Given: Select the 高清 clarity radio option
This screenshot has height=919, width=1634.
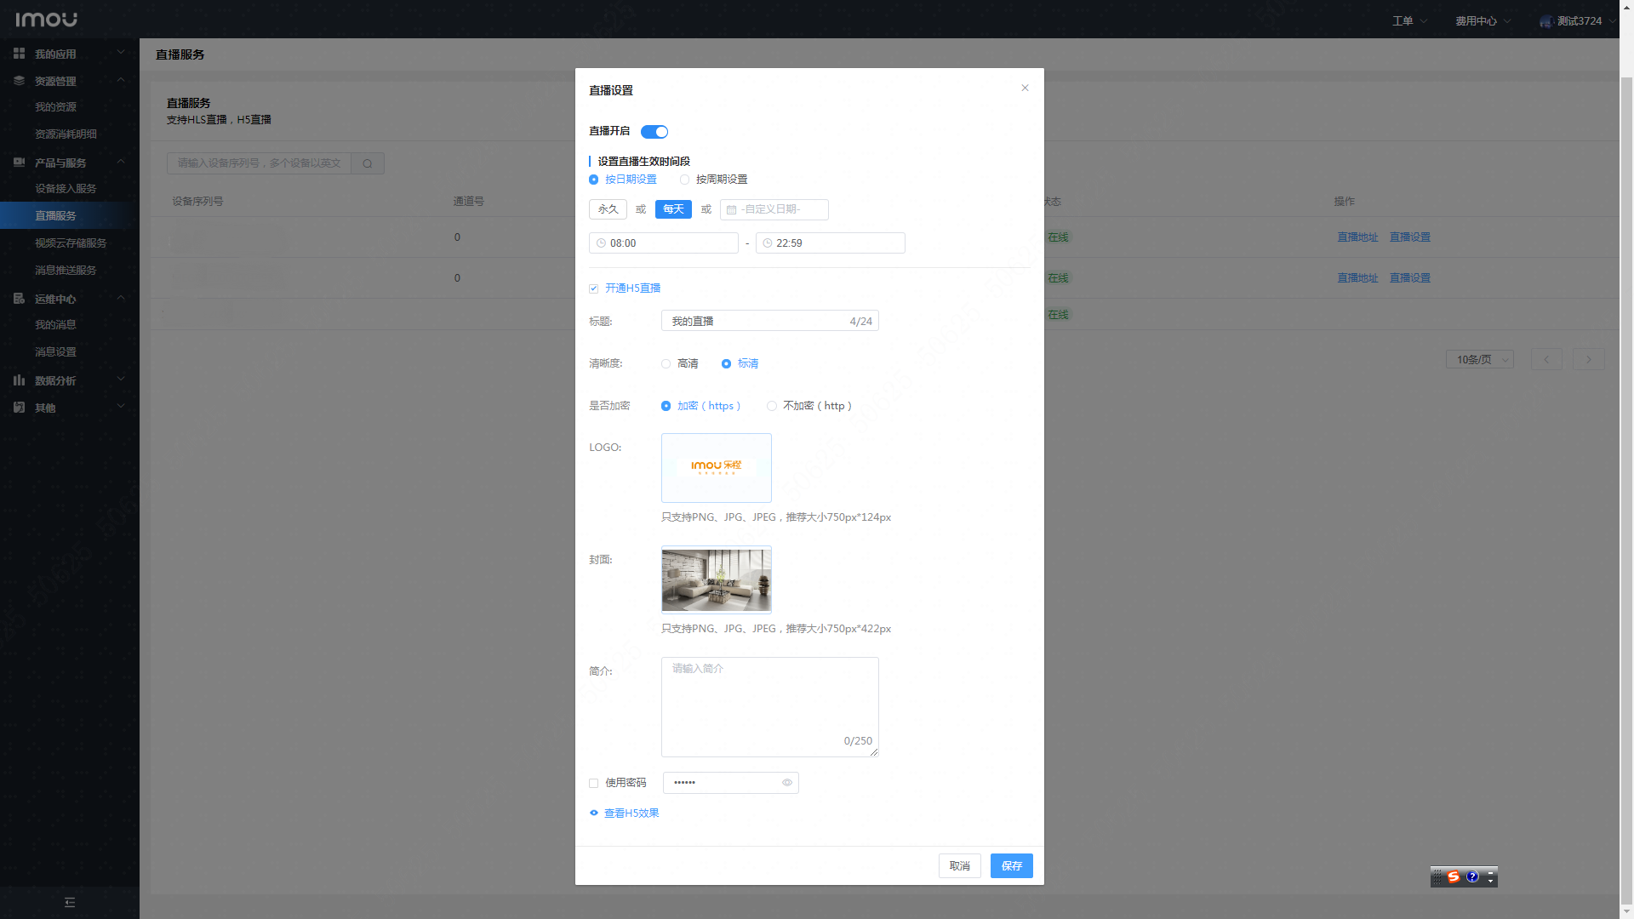Looking at the screenshot, I should click(666, 364).
